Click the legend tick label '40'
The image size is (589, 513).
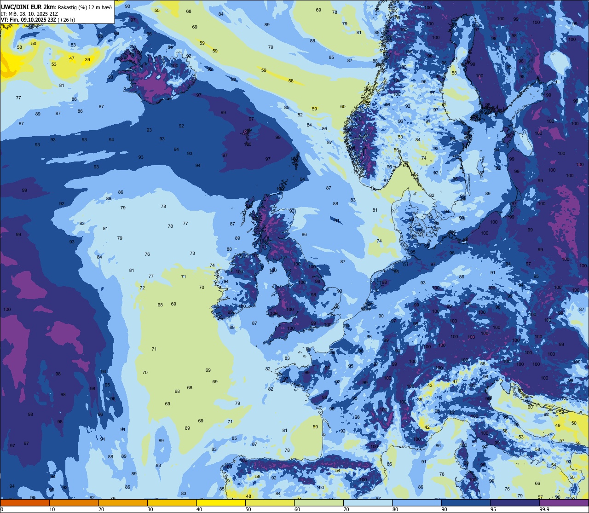199,509
